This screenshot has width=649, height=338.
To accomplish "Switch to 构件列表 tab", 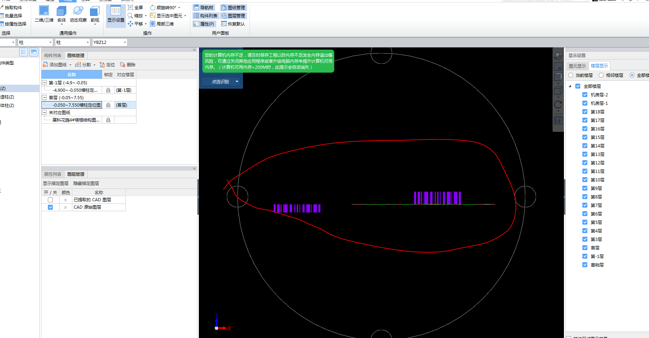I will (x=53, y=56).
